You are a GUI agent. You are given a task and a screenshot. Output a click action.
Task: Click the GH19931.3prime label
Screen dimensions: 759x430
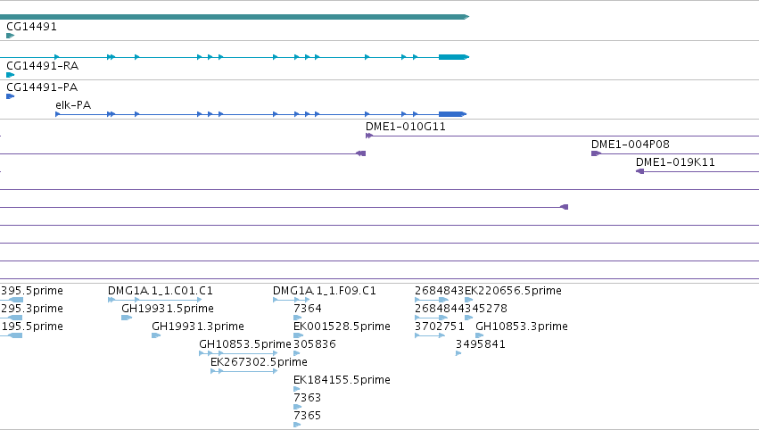tap(198, 327)
